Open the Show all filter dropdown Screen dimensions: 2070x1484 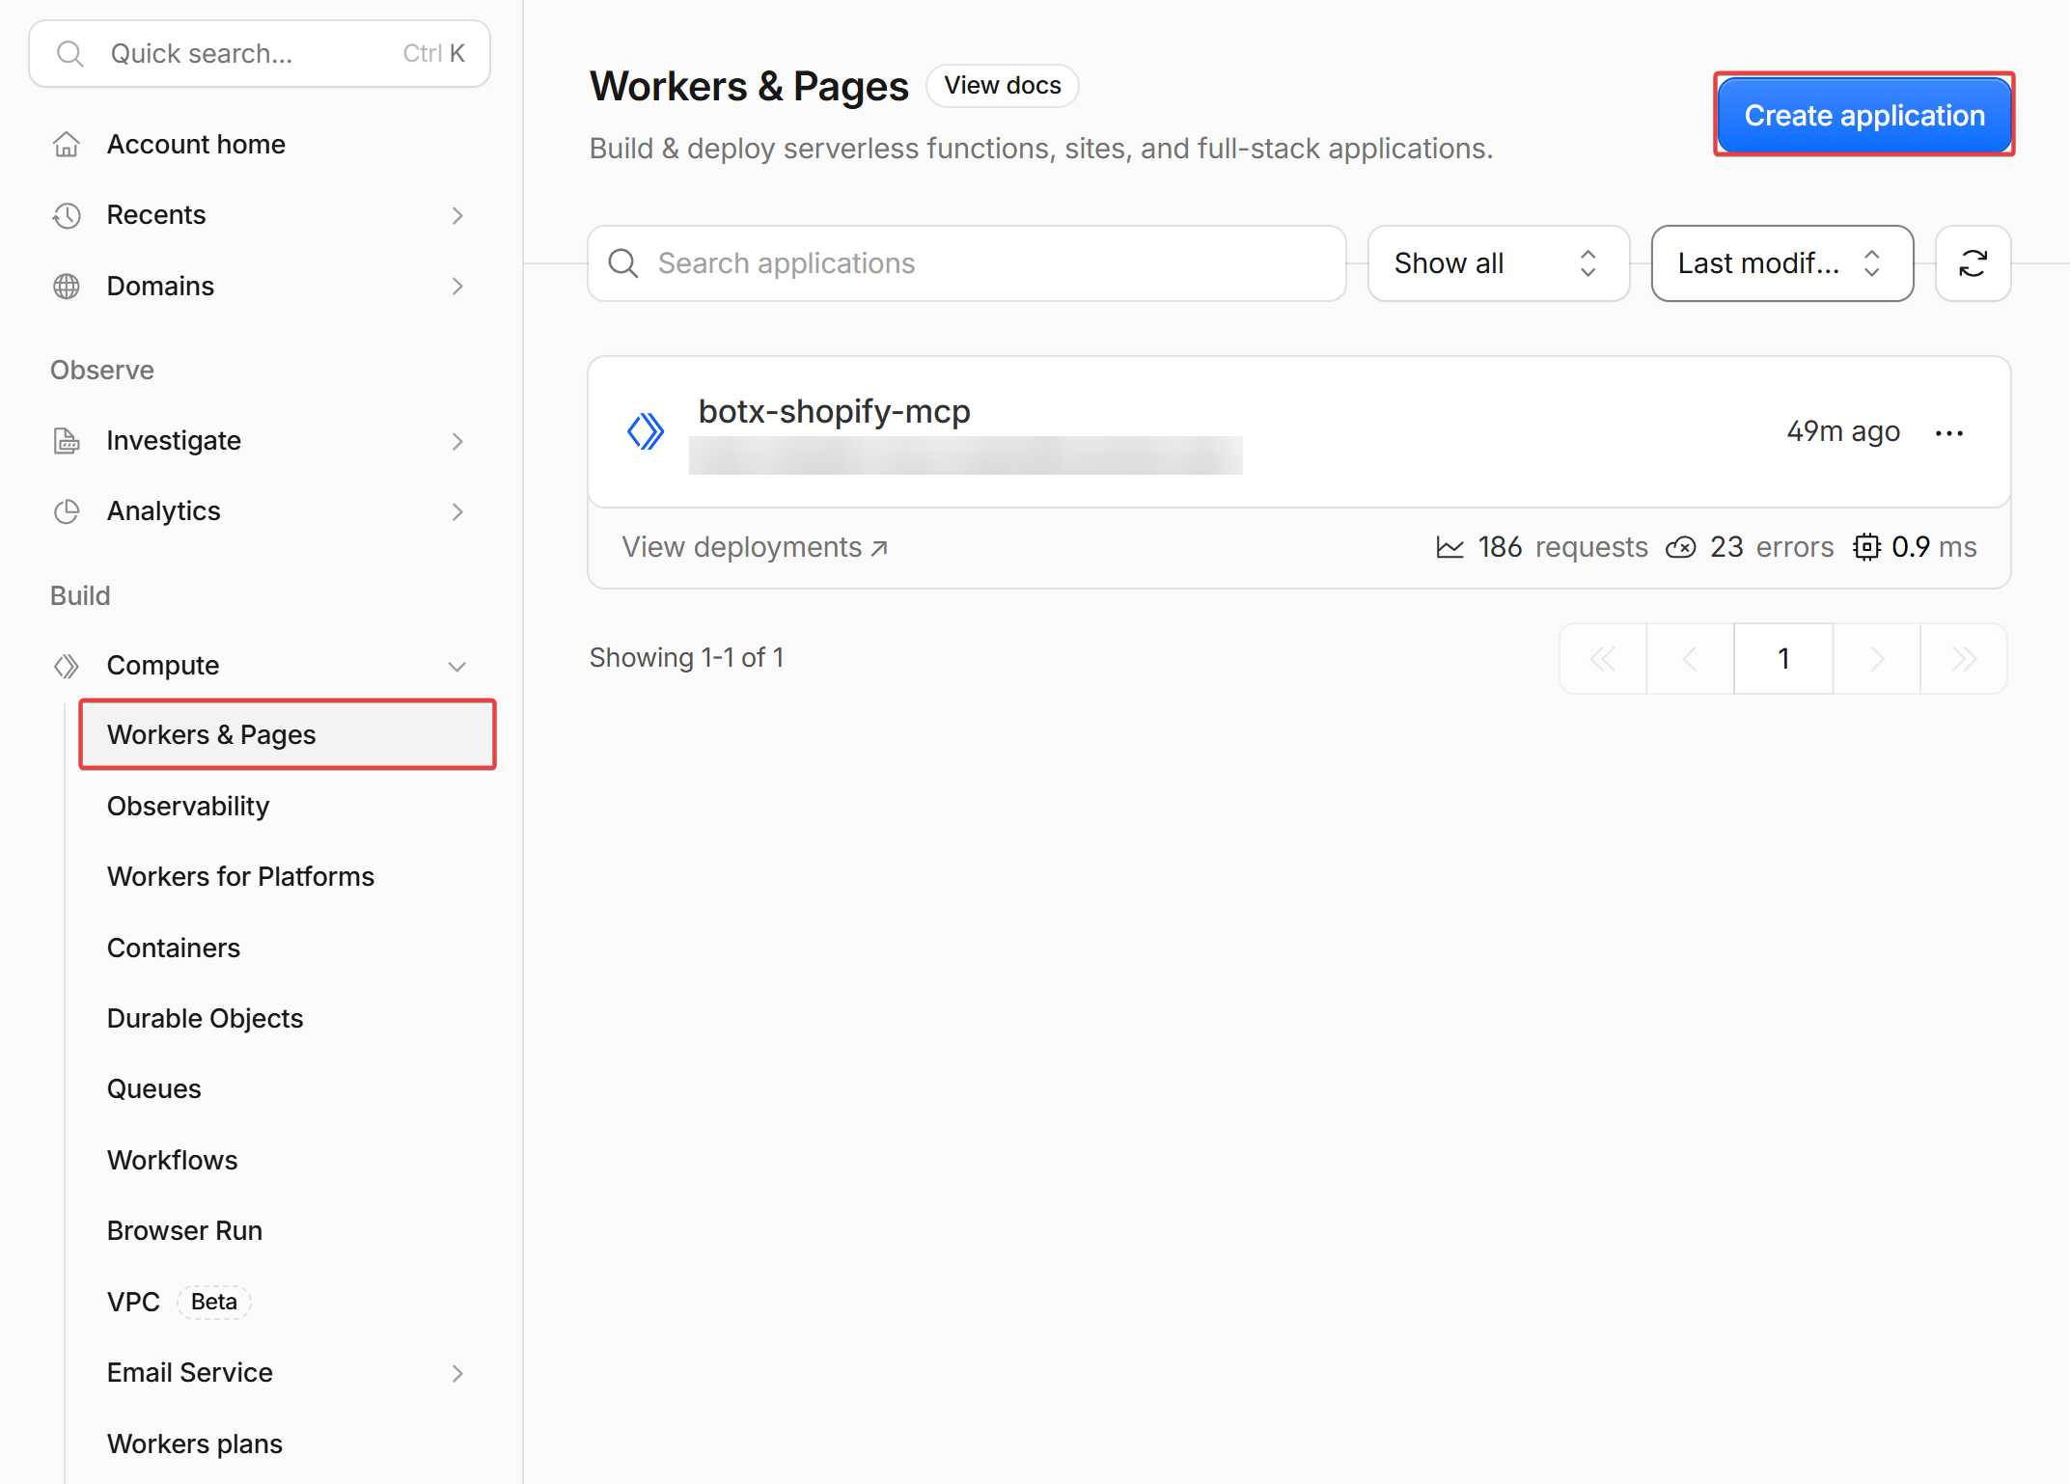coord(1499,263)
